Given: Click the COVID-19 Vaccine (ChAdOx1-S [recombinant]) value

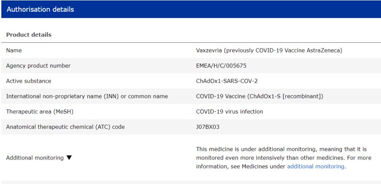Looking at the screenshot, I should click(x=259, y=96).
